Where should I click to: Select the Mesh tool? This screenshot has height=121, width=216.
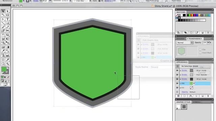click(x=3, y=47)
